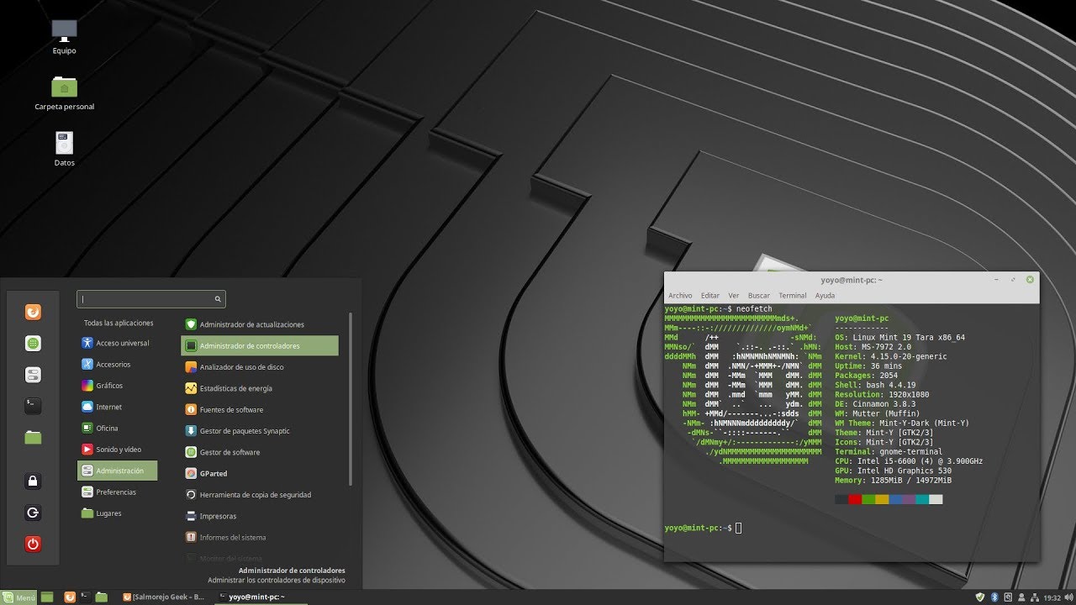Click the application list scrollbar in menu
Screen dimensions: 1076x605
pyautogui.click(x=351, y=399)
